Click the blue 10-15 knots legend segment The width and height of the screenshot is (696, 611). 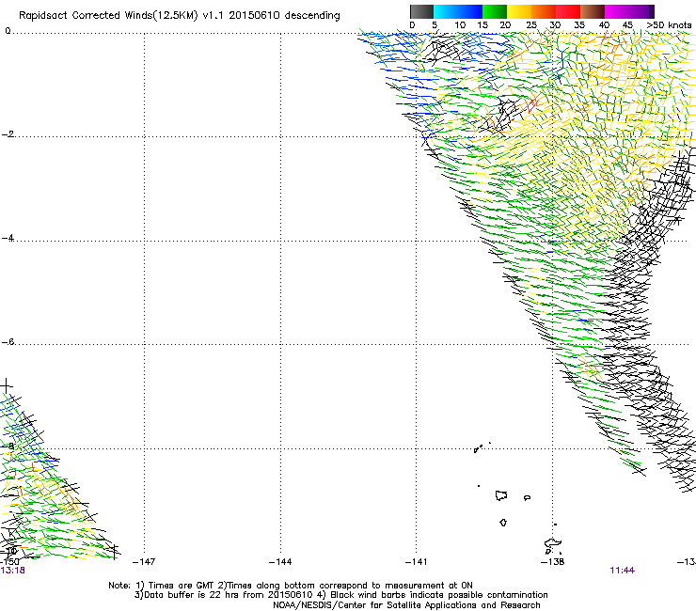[x=470, y=11]
